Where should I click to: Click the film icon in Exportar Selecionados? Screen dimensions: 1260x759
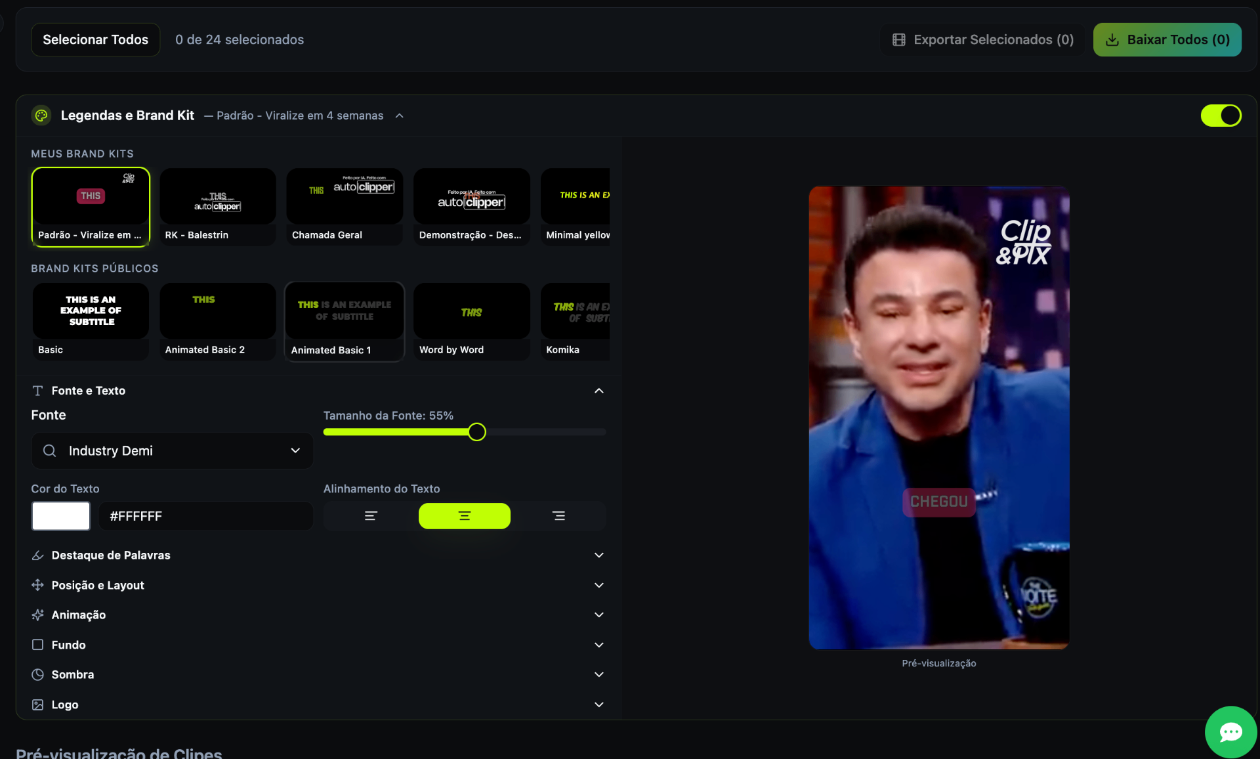tap(899, 40)
